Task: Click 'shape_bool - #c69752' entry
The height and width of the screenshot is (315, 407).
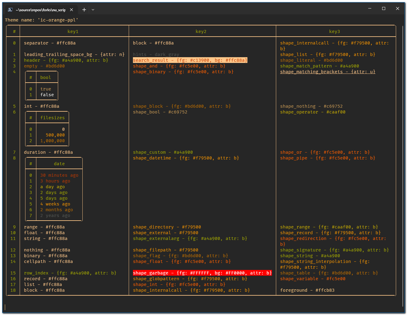Action: point(160,112)
